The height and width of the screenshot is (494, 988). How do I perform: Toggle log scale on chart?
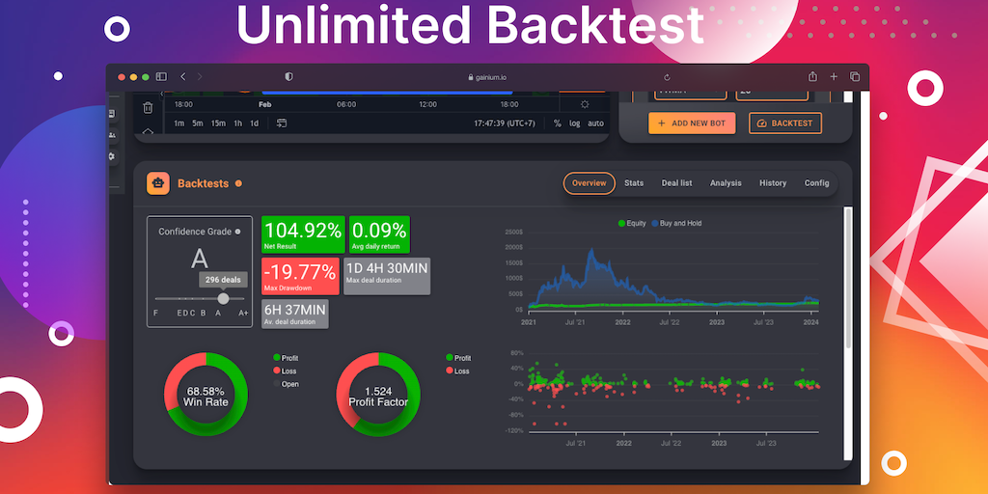tap(575, 123)
